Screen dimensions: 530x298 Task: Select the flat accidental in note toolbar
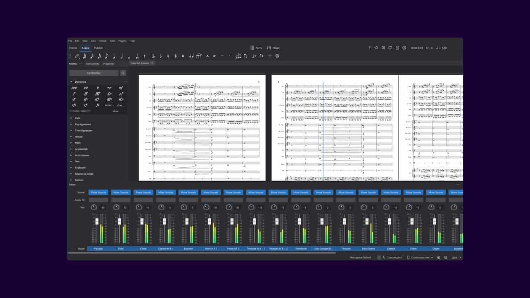[160, 56]
